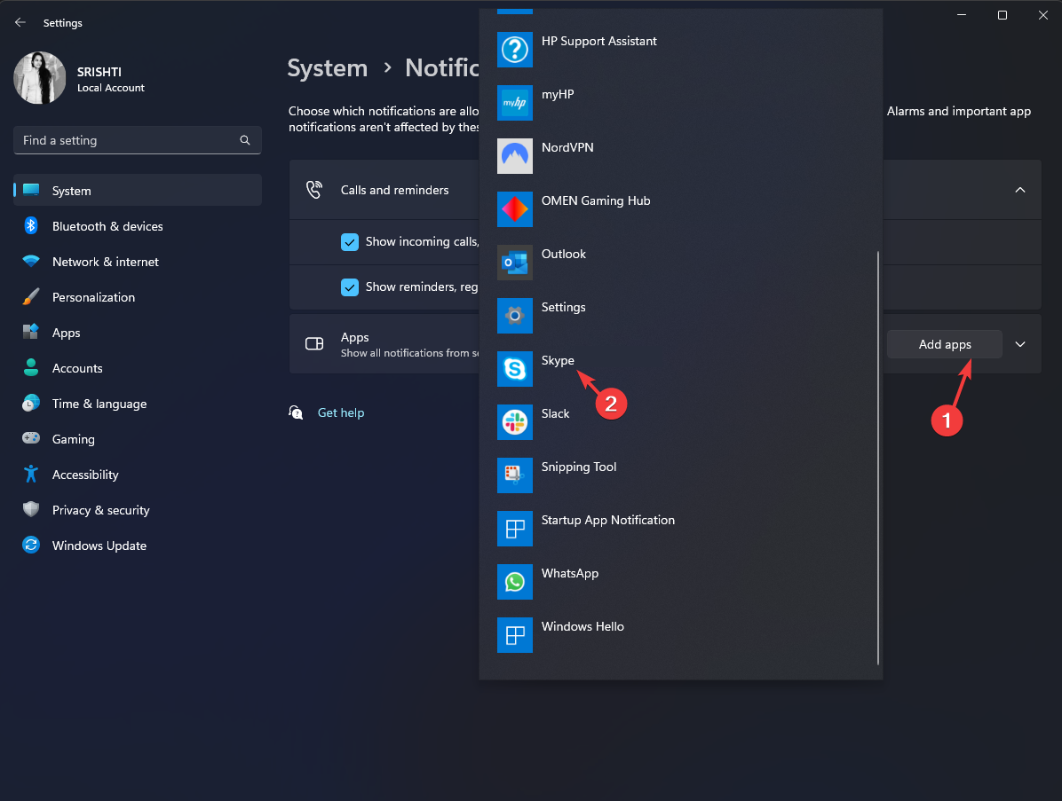
Task: Click the search magnifier icon
Action: pyautogui.click(x=245, y=140)
